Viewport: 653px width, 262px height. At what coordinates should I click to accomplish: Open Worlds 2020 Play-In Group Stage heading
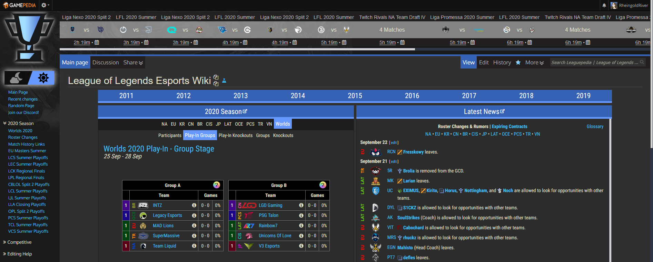click(x=159, y=149)
